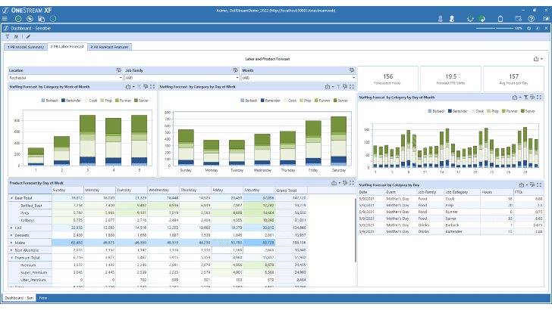
Task: Click the edit pencil icon in dashboard toolbar
Action: (x=28, y=36)
